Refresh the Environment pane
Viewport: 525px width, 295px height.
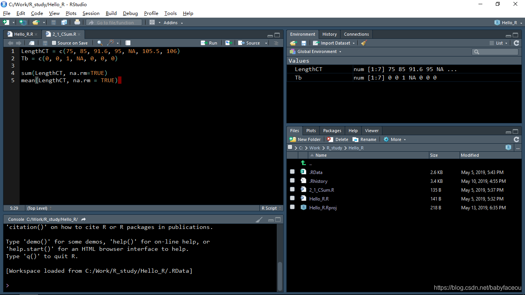coord(516,43)
